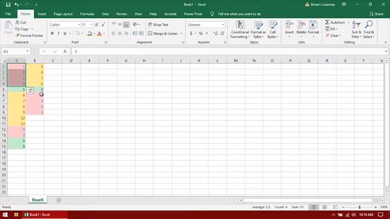Viewport: 390px width, 219px height.
Task: Select the Sheet5 tab
Action: (x=38, y=200)
